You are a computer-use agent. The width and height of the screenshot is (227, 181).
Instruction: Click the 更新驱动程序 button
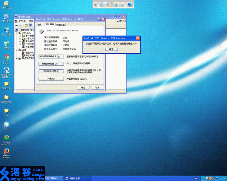(x=51, y=64)
